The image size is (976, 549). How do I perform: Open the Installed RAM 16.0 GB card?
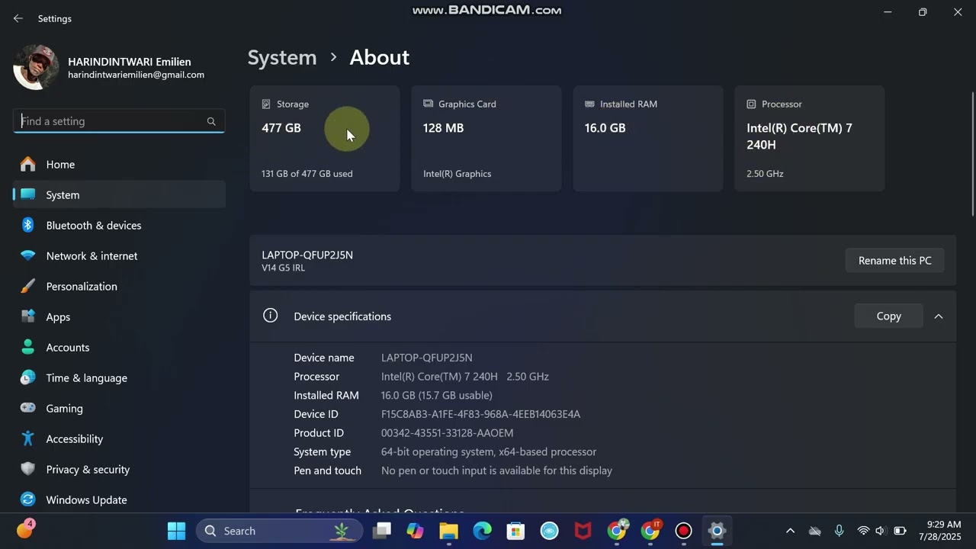pyautogui.click(x=648, y=138)
